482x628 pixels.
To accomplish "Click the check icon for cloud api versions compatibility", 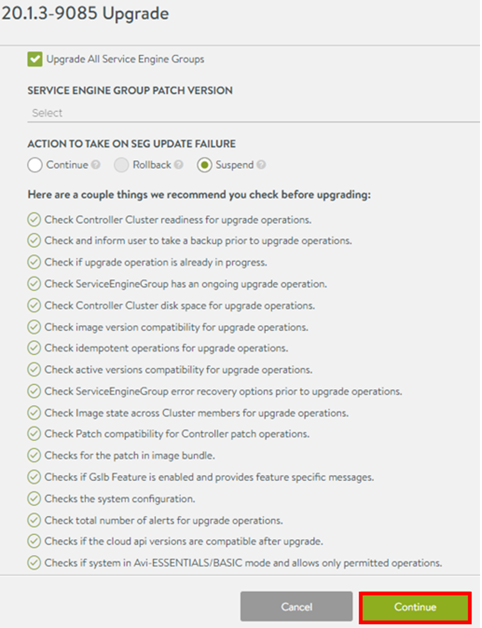I will pyautogui.click(x=33, y=541).
